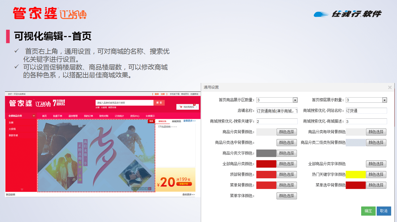Click the 店铺名称 input field

277,111
